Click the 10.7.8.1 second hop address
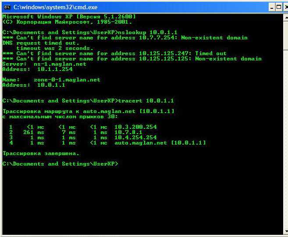This screenshot has width=288, height=237. pyautogui.click(x=128, y=132)
